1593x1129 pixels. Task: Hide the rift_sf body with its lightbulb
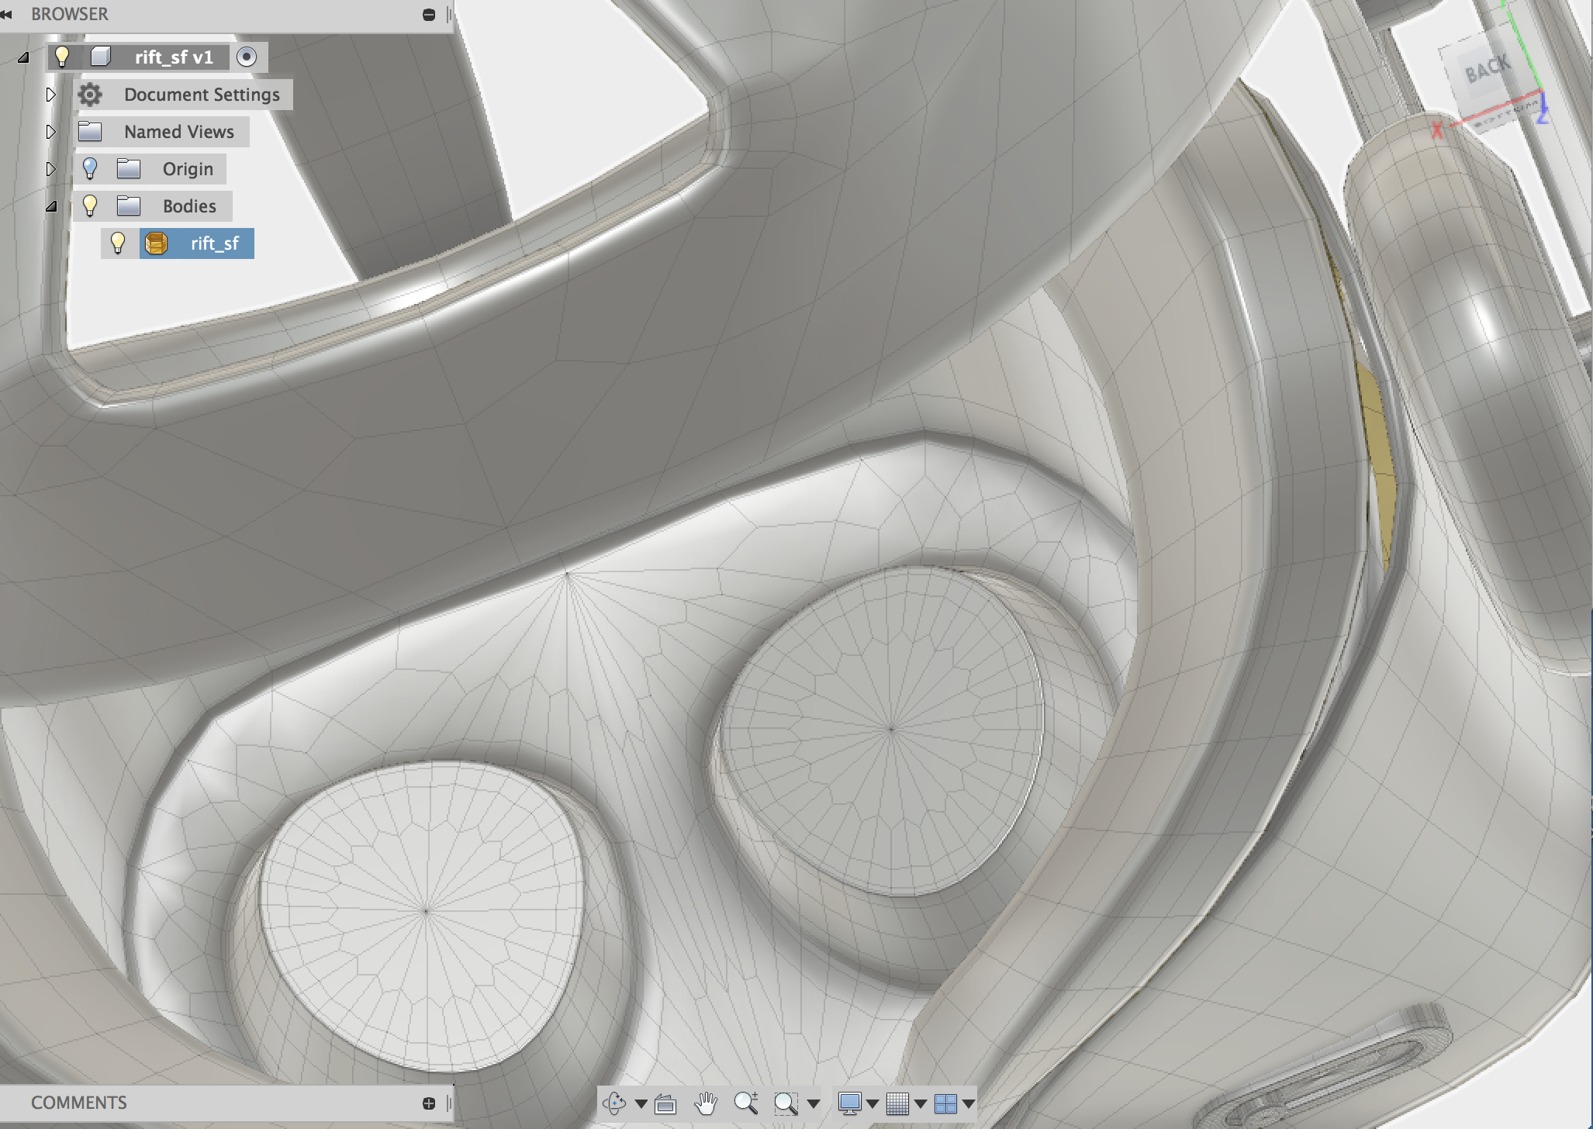119,243
